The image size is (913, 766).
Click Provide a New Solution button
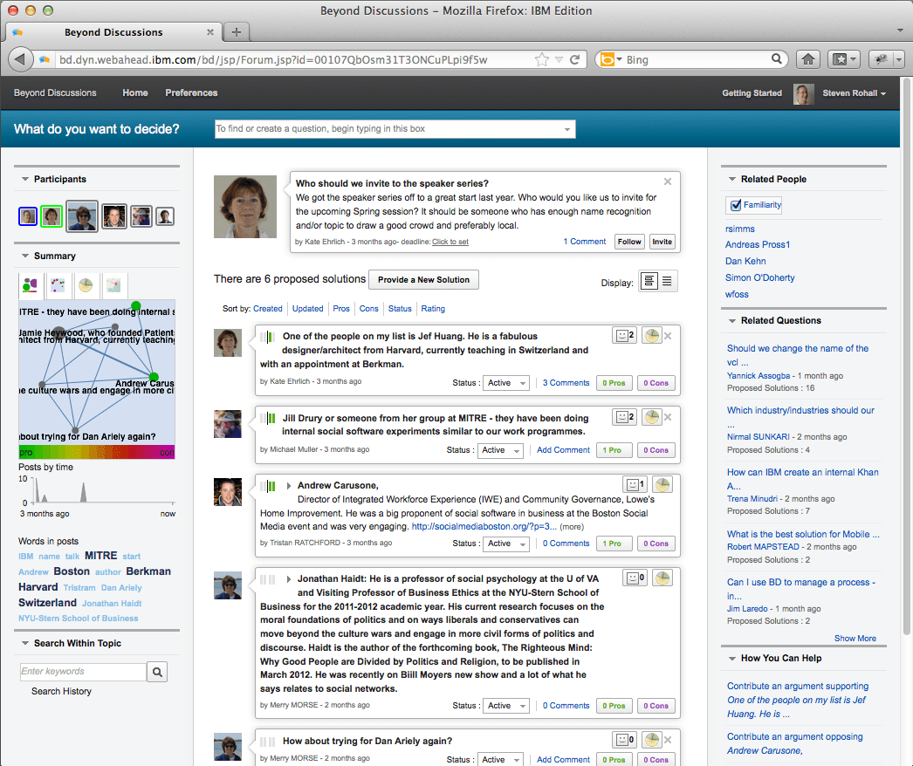423,279
